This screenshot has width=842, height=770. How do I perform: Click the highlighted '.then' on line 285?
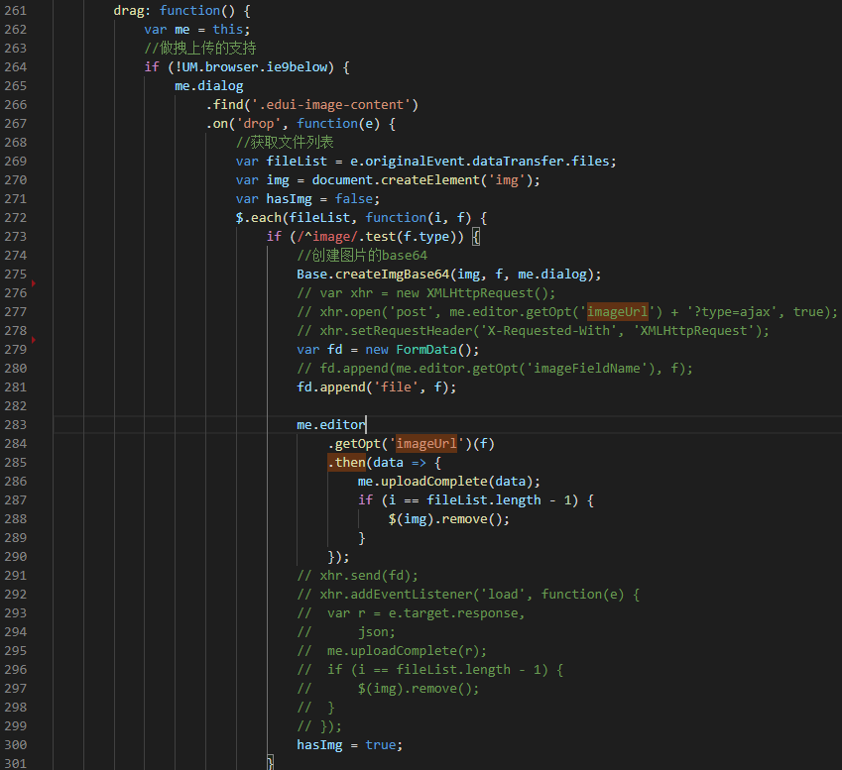[346, 463]
